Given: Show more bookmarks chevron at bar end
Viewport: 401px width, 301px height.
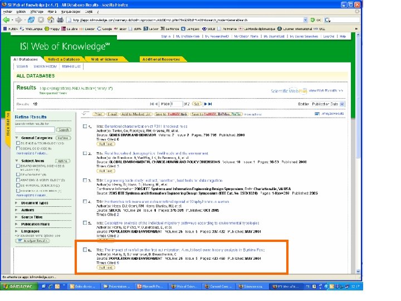Looking at the screenshot, I should point(356,29).
